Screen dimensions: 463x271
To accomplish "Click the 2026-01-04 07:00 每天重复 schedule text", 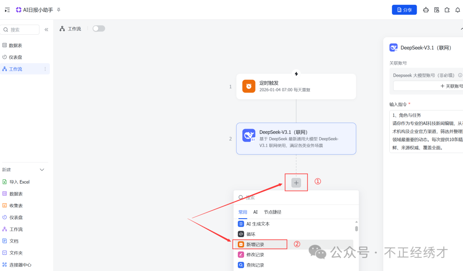I will coord(285,90).
